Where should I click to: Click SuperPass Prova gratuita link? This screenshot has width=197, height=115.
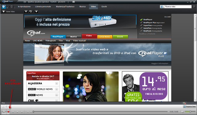pos(153,25)
